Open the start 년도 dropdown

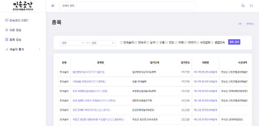coord(73,43)
